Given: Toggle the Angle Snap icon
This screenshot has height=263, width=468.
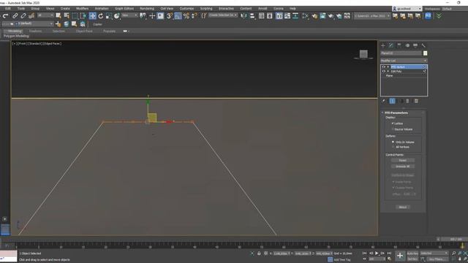Looking at the screenshot, I should point(178,16).
